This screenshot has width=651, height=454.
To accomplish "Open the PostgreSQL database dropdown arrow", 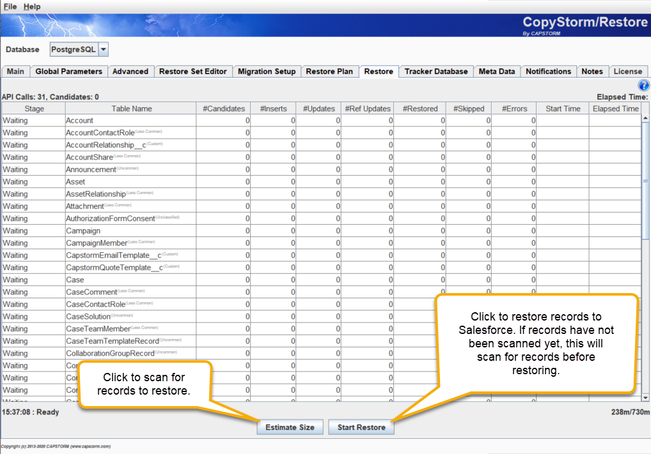I will 104,49.
